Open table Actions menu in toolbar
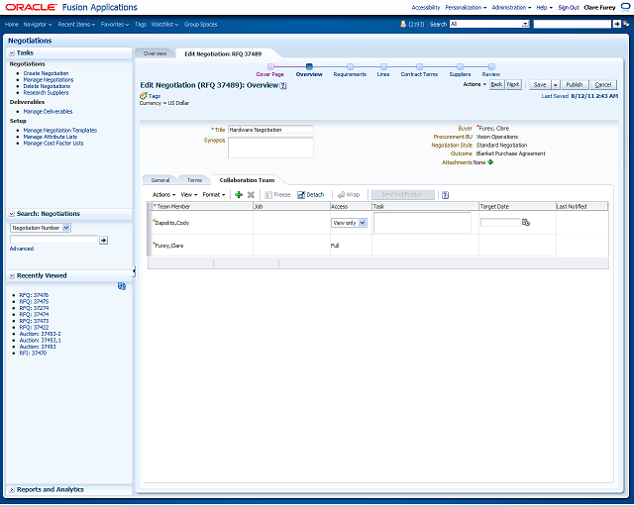Screen dimensions: 634x507 coord(163,195)
